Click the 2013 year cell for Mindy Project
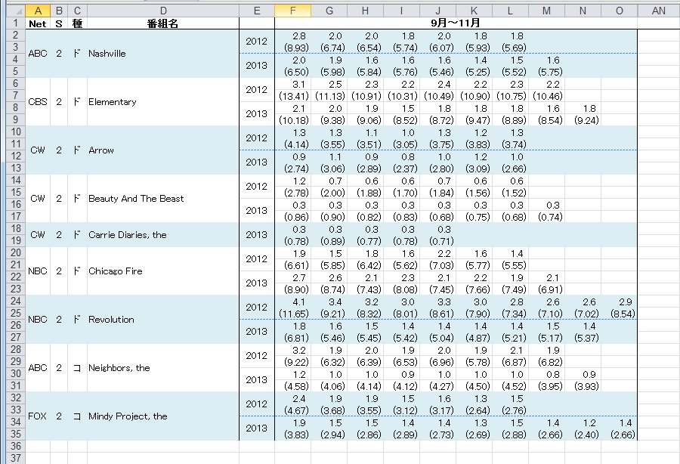Screen dimensions: 680x464 pos(257,428)
